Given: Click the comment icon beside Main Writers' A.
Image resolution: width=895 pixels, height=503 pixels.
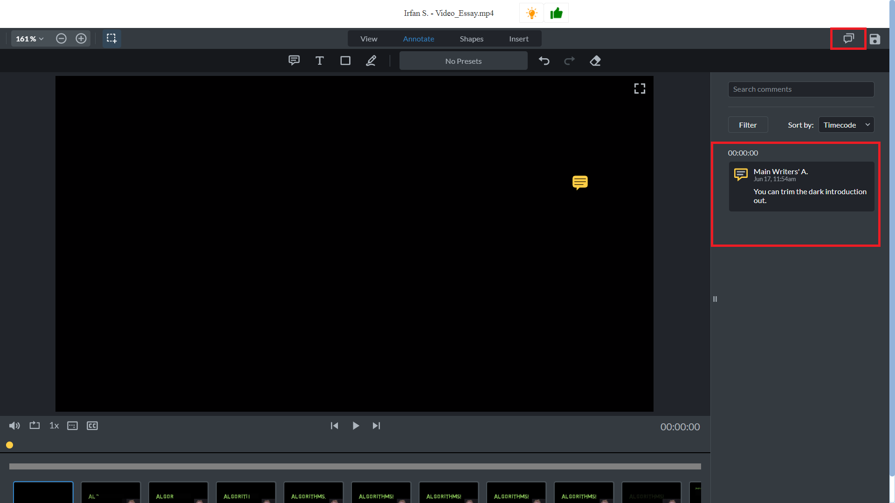Looking at the screenshot, I should click(741, 175).
